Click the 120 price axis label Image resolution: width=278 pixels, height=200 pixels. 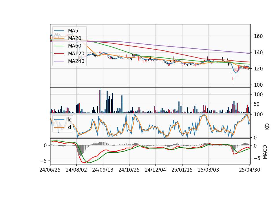258,69
